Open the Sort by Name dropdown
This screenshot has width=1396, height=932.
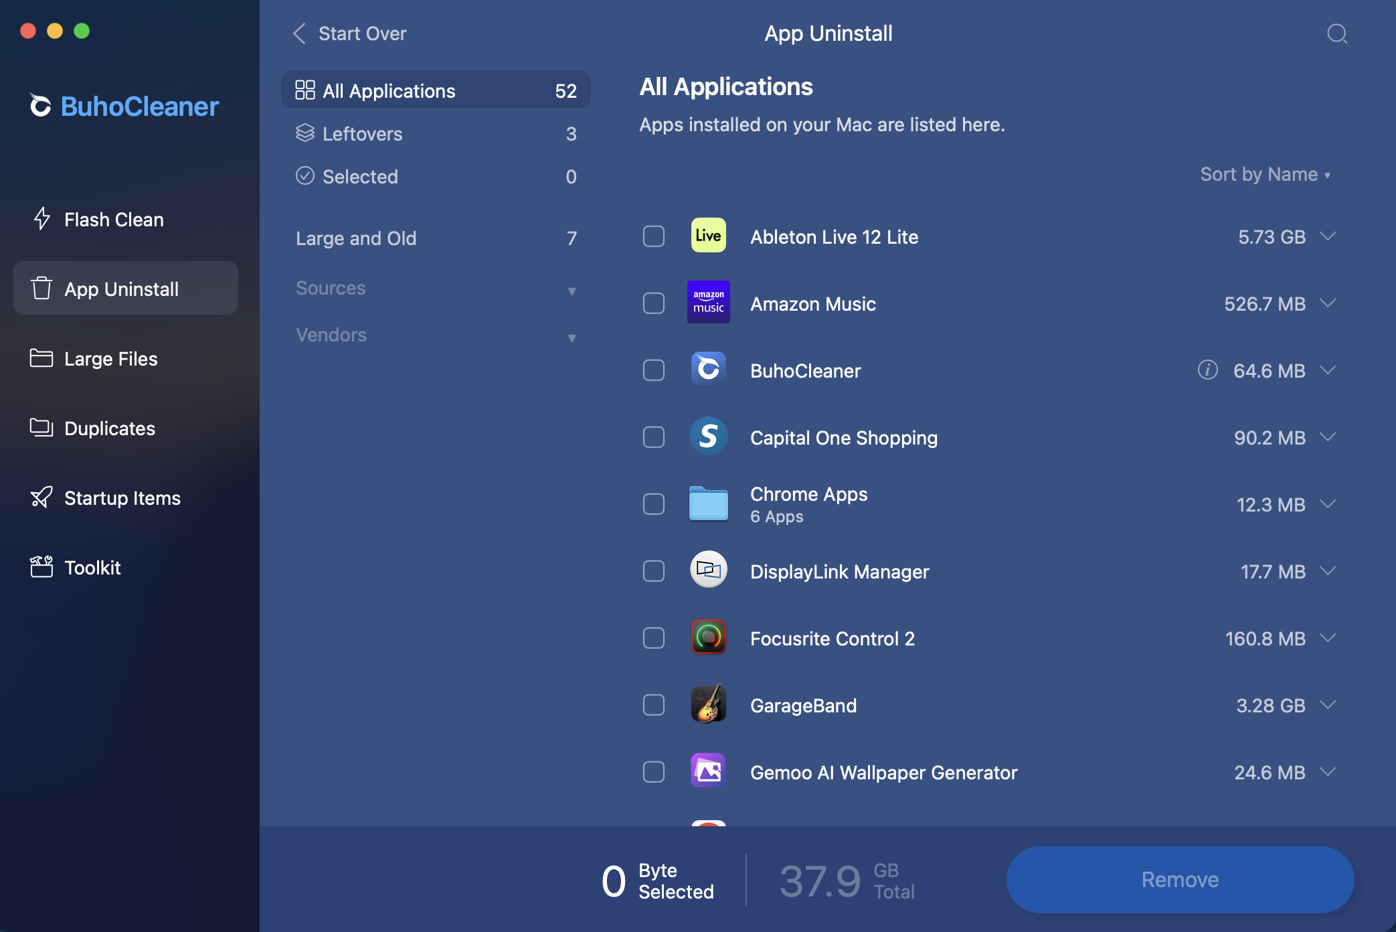[1265, 174]
